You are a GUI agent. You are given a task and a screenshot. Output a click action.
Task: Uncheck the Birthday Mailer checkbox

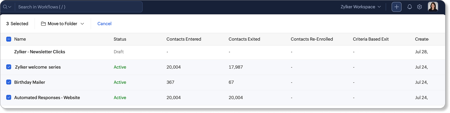click(9, 82)
